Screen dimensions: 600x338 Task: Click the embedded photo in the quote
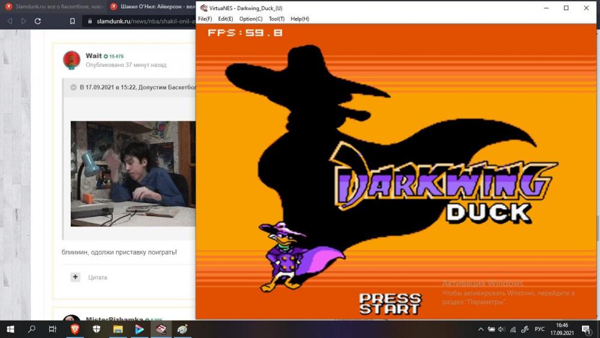pyautogui.click(x=133, y=174)
